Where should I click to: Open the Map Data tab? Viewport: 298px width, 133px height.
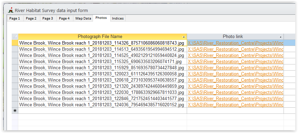83,19
